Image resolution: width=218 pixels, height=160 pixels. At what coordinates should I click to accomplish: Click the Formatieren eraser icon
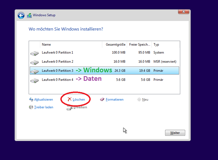(102, 100)
